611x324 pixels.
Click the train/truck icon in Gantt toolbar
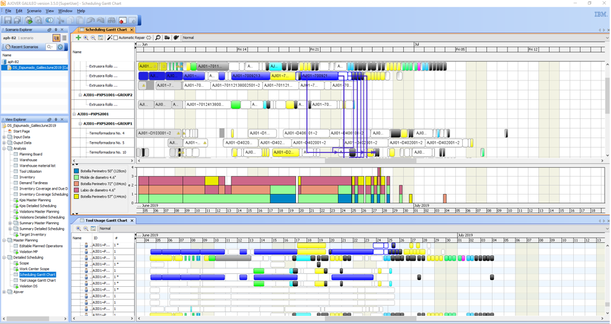(167, 38)
